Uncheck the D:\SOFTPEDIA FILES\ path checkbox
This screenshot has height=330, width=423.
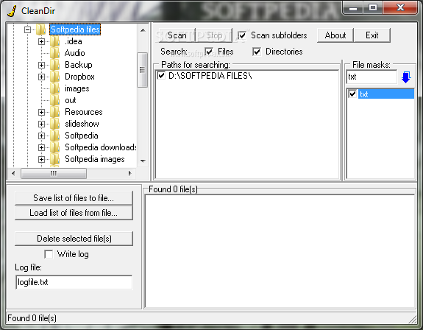161,76
